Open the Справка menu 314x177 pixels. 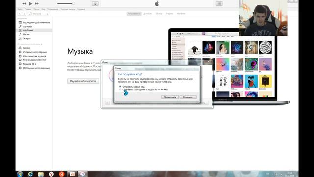[x=81, y=9]
